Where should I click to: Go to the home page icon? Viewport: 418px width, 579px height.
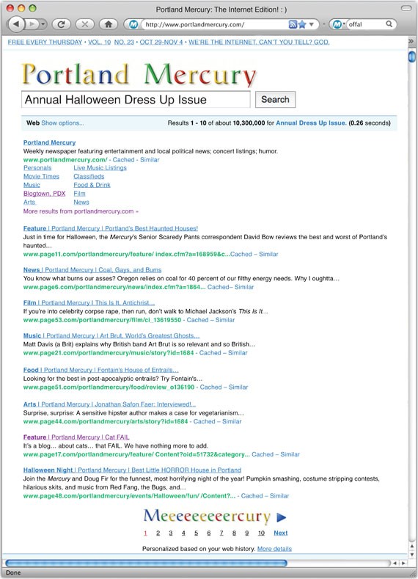click(109, 24)
